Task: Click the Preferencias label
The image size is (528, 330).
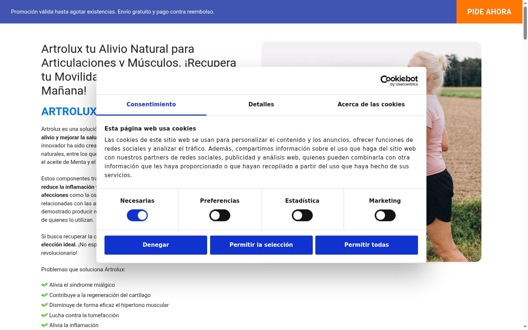Action: click(x=220, y=201)
